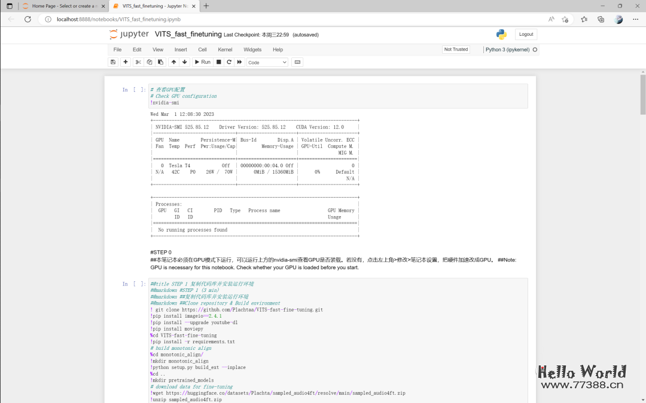Cut selected cells with scissors icon

coord(138,62)
